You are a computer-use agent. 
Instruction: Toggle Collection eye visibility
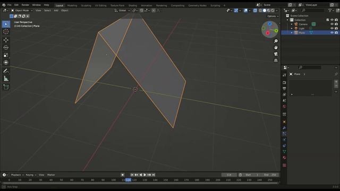click(x=331, y=20)
